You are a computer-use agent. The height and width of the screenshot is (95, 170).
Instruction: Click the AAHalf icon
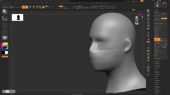pyautogui.click(x=148, y=26)
